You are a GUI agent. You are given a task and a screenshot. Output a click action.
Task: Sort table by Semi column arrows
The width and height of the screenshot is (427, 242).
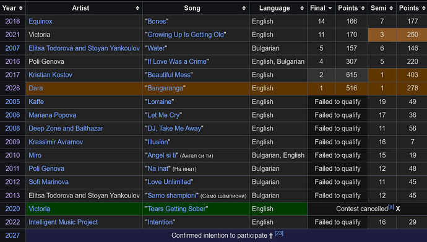[391, 8]
